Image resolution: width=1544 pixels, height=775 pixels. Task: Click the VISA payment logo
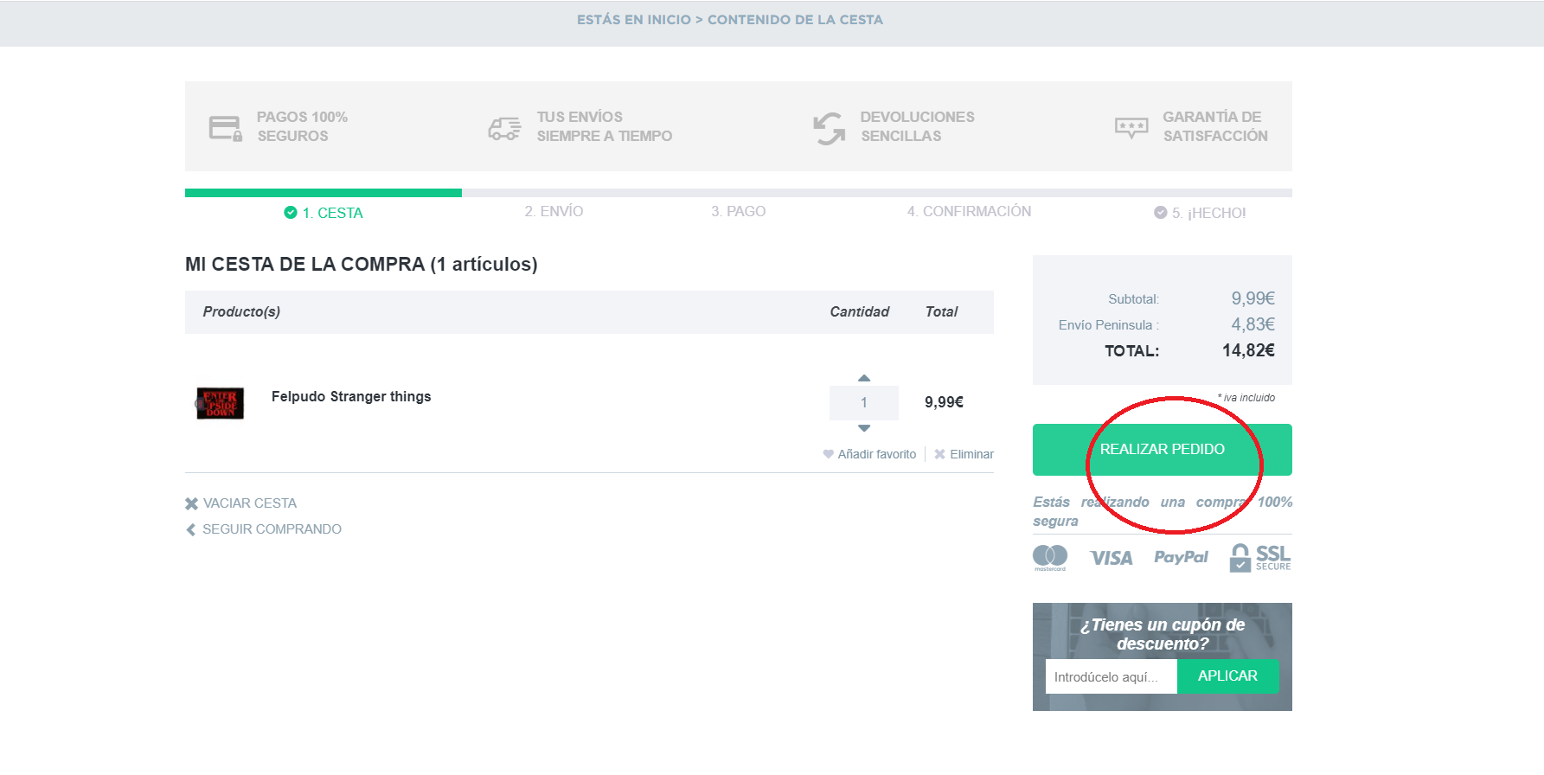click(1111, 558)
